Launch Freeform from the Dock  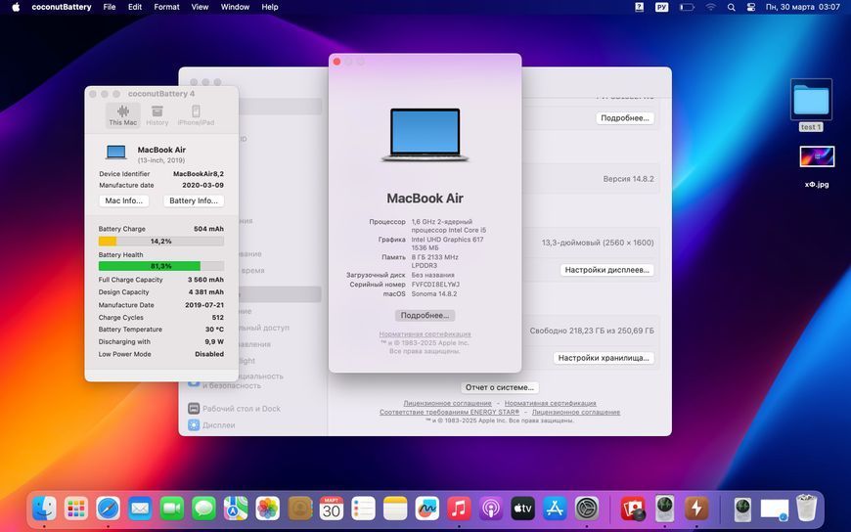(427, 509)
